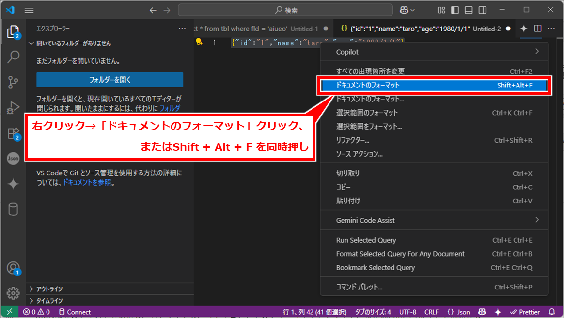Click the Connect button in status bar
The width and height of the screenshot is (564, 318).
[75, 312]
